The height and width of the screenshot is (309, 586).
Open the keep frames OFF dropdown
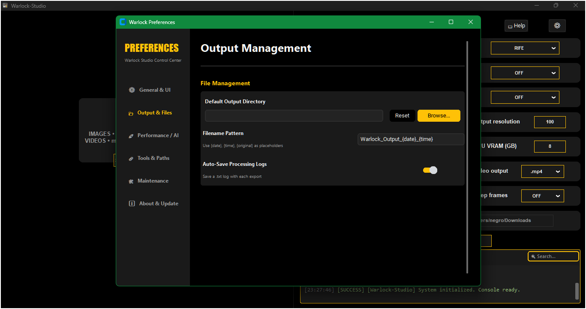point(543,196)
